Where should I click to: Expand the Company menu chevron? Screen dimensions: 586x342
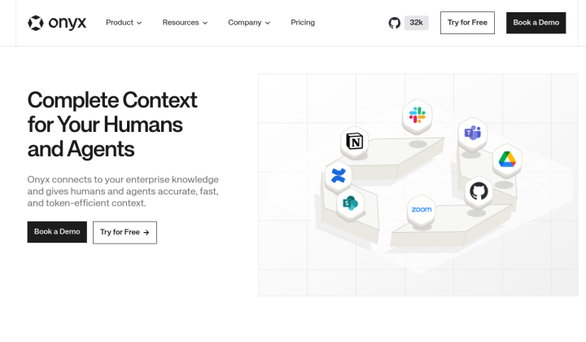pos(268,23)
